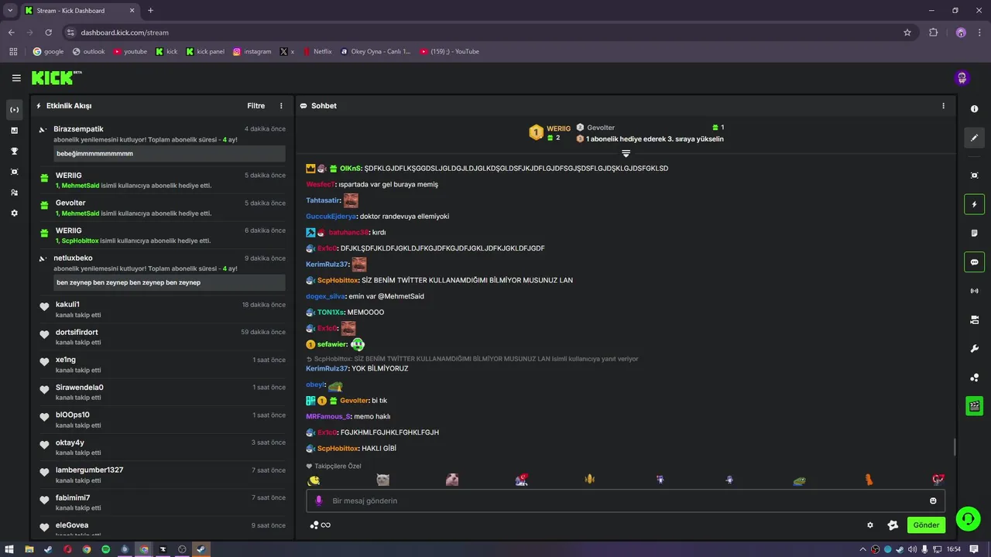
Task: Click the info icon in right sidebar
Action: [975, 109]
